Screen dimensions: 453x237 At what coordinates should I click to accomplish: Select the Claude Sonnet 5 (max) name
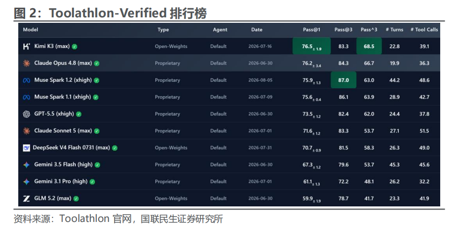[x=63, y=131]
